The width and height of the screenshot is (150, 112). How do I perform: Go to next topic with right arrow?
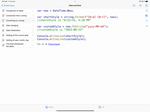tap(140, 5)
